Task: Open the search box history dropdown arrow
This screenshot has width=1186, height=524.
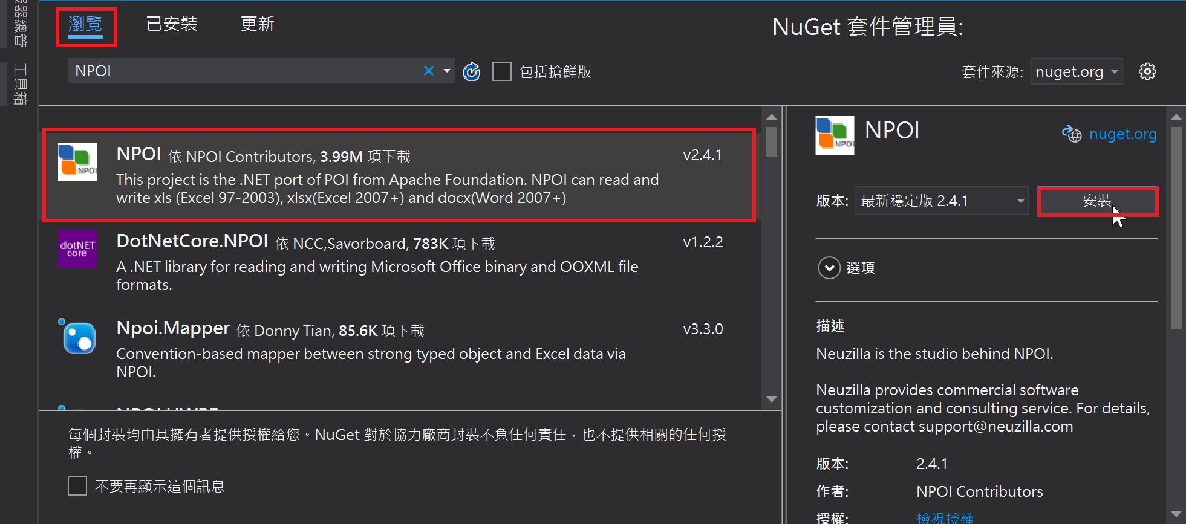Action: (x=447, y=71)
